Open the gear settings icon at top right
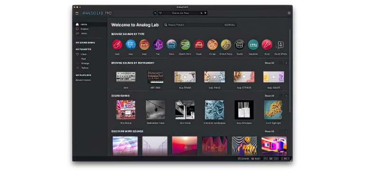365x172 pixels. click(289, 13)
